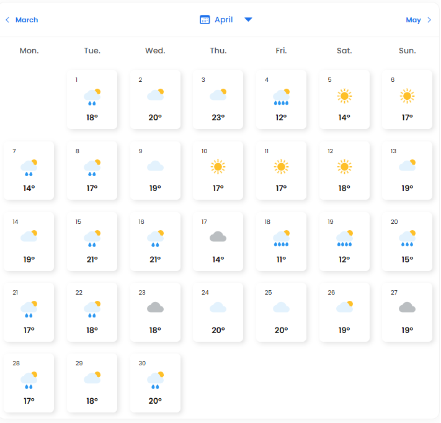Select April 23 overcast day card

click(155, 312)
